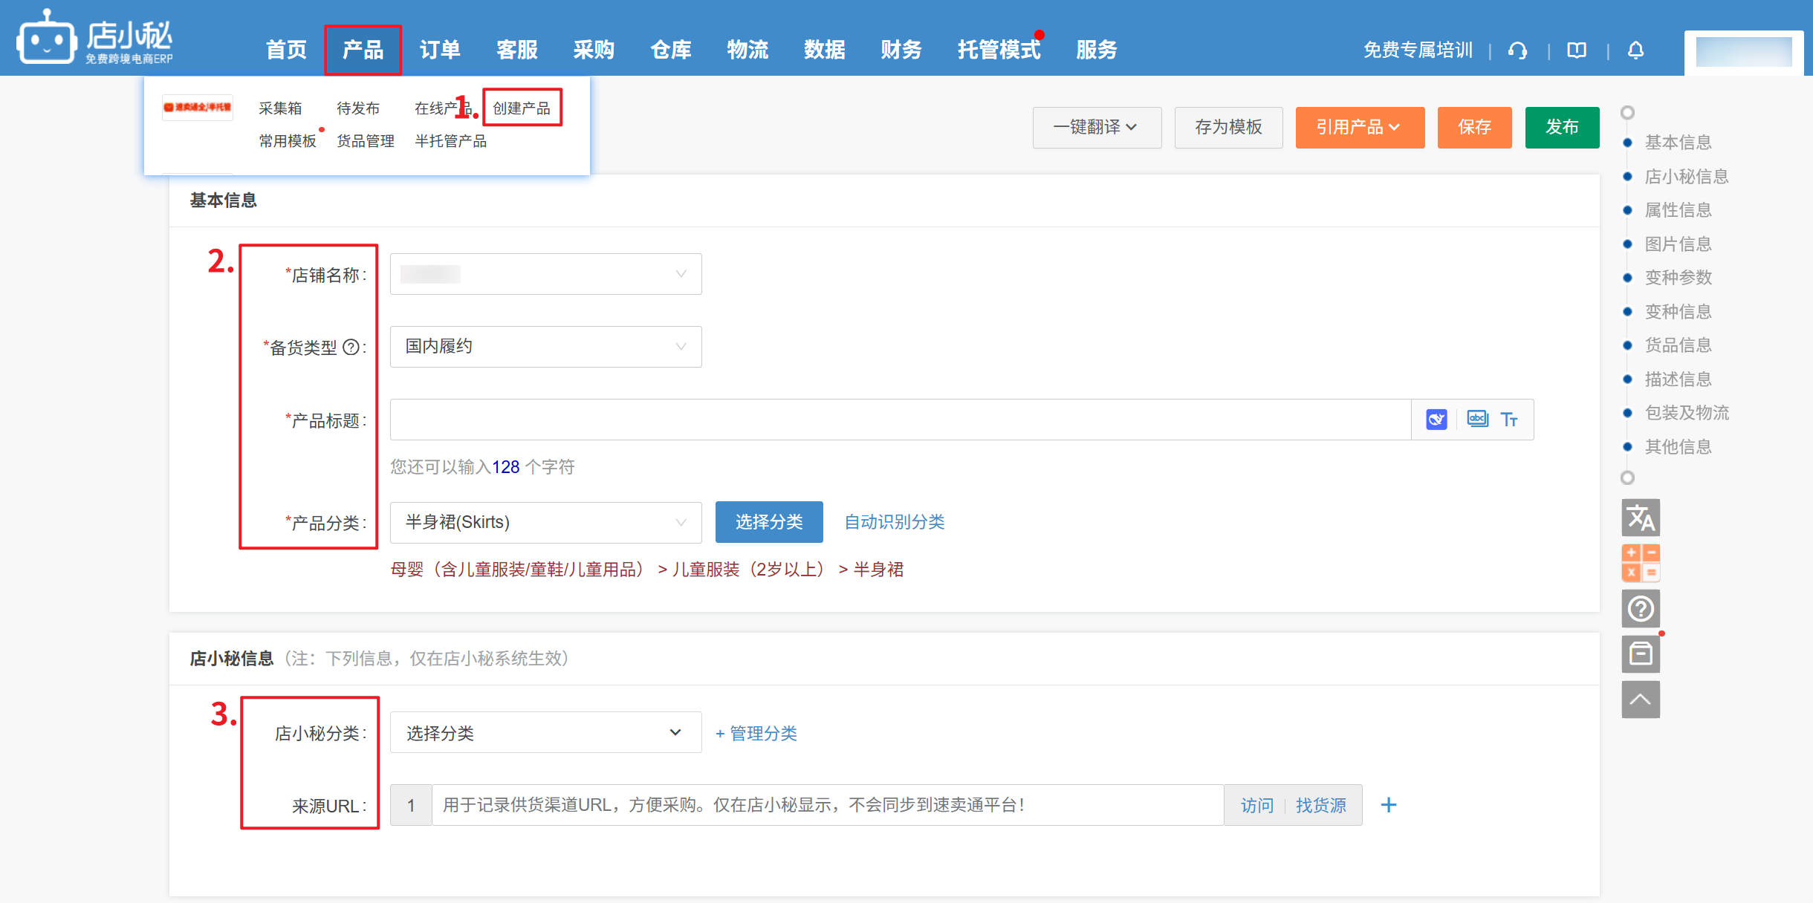This screenshot has width=1813, height=903.
Task: Click the text case Tt icon
Action: (x=1509, y=420)
